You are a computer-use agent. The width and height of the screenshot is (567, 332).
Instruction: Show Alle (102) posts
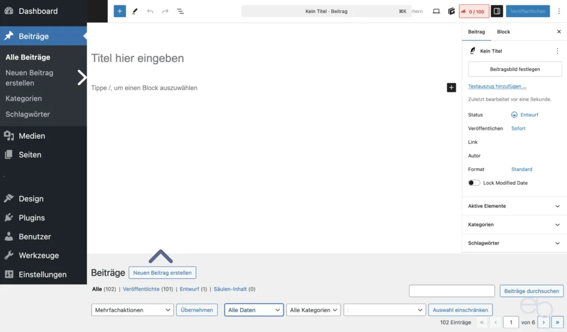104,289
